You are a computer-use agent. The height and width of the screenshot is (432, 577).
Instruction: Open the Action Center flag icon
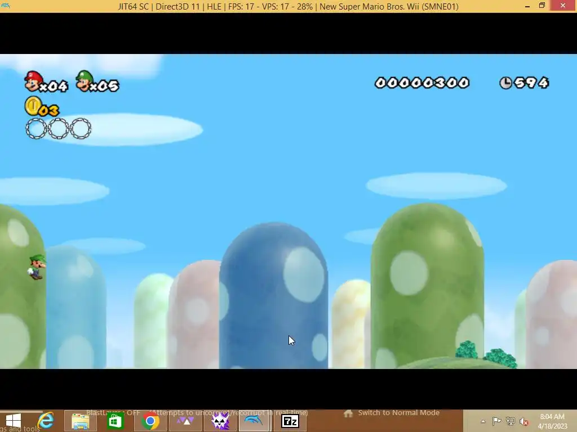click(496, 421)
